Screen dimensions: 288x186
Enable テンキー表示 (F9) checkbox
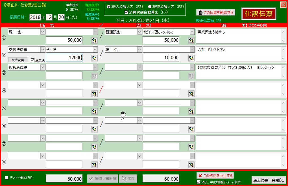click(6, 178)
